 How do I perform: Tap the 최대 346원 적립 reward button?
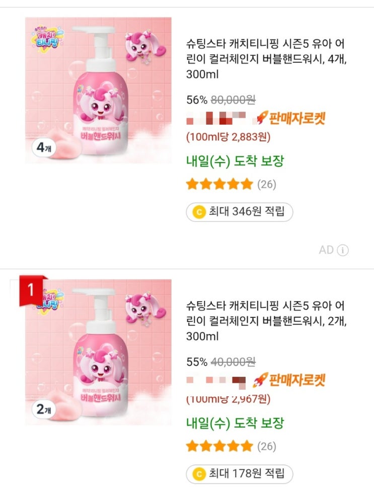[x=239, y=212]
